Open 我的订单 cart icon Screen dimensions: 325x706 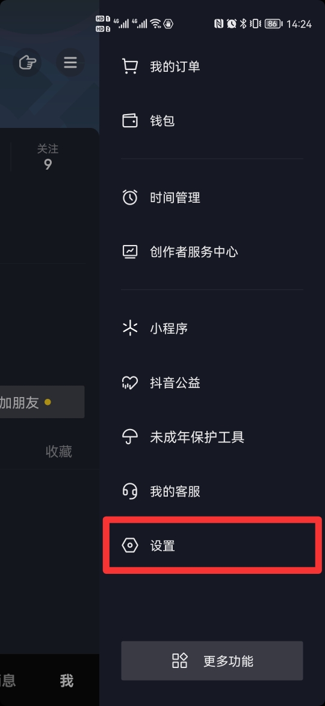point(130,66)
